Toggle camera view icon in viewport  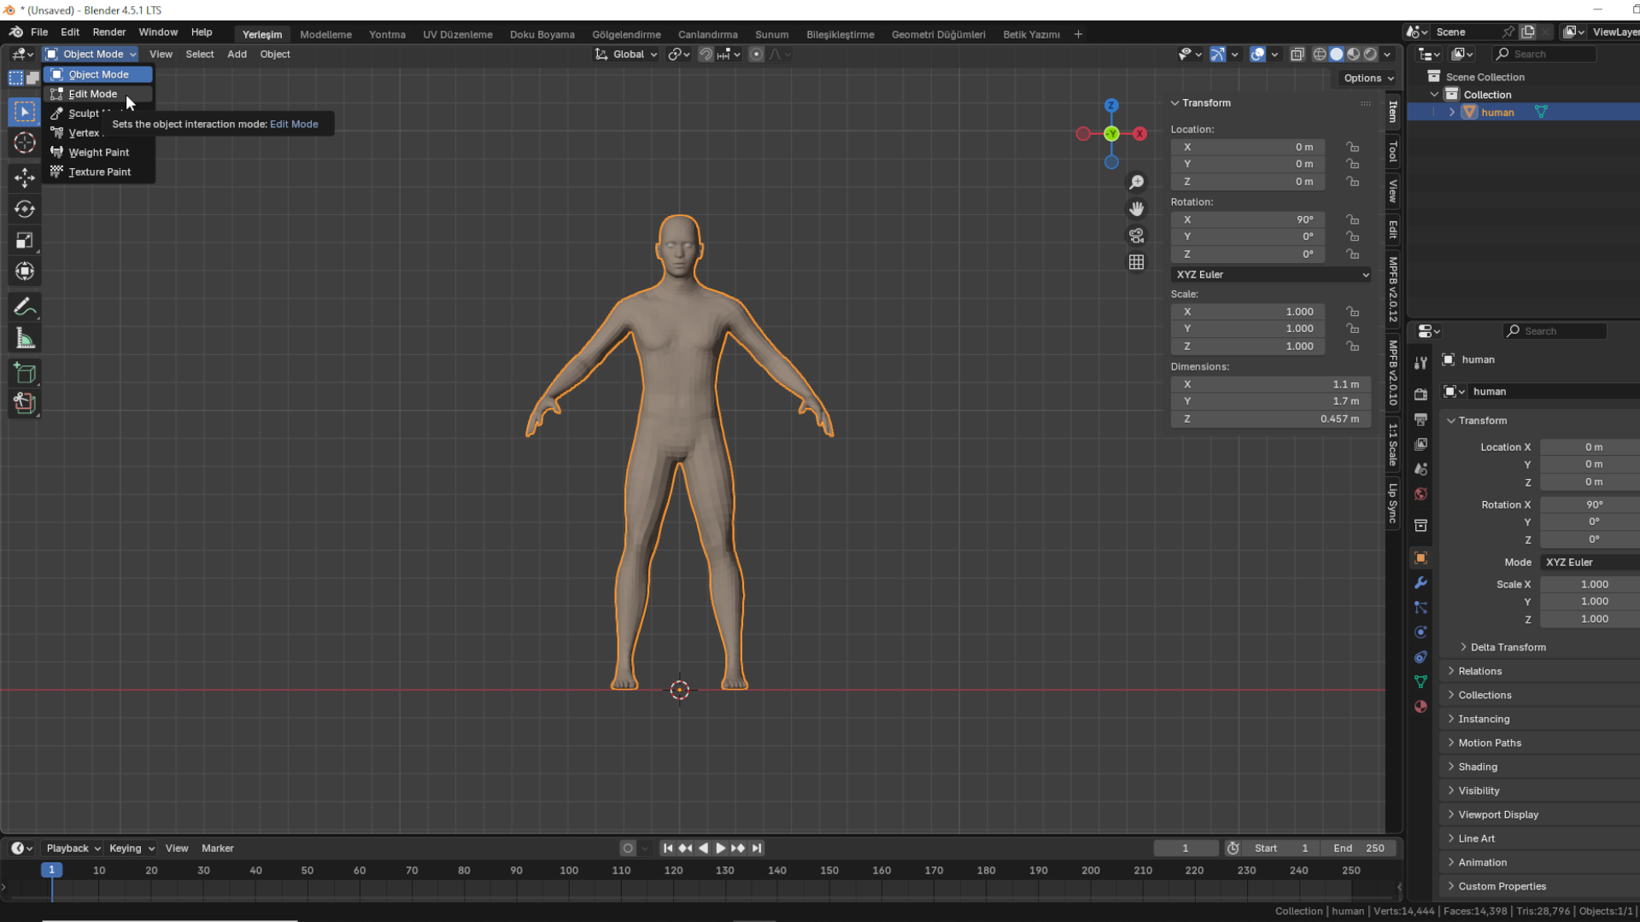pyautogui.click(x=1136, y=236)
